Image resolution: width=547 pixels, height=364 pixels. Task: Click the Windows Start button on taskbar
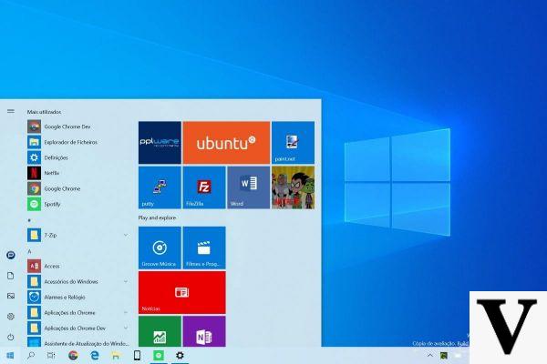pos(10,355)
